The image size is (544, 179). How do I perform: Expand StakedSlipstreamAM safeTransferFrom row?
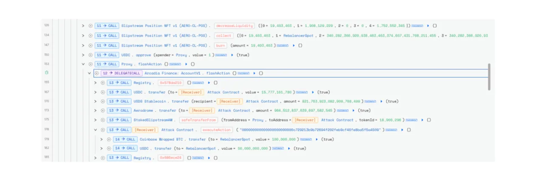(96, 120)
